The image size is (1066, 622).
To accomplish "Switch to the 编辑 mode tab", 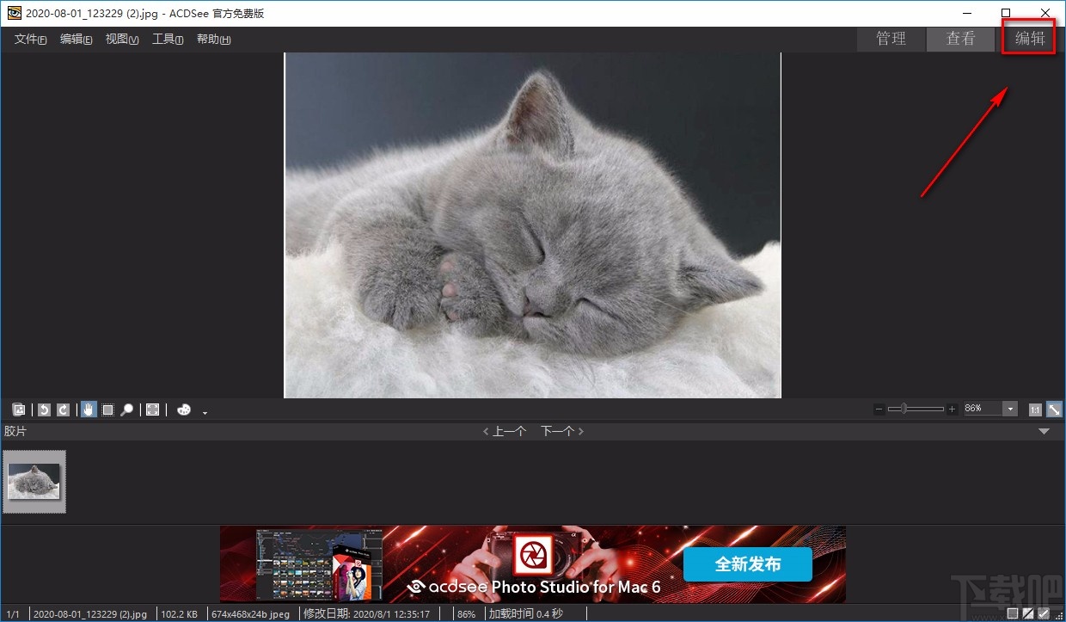I will pos(1029,39).
